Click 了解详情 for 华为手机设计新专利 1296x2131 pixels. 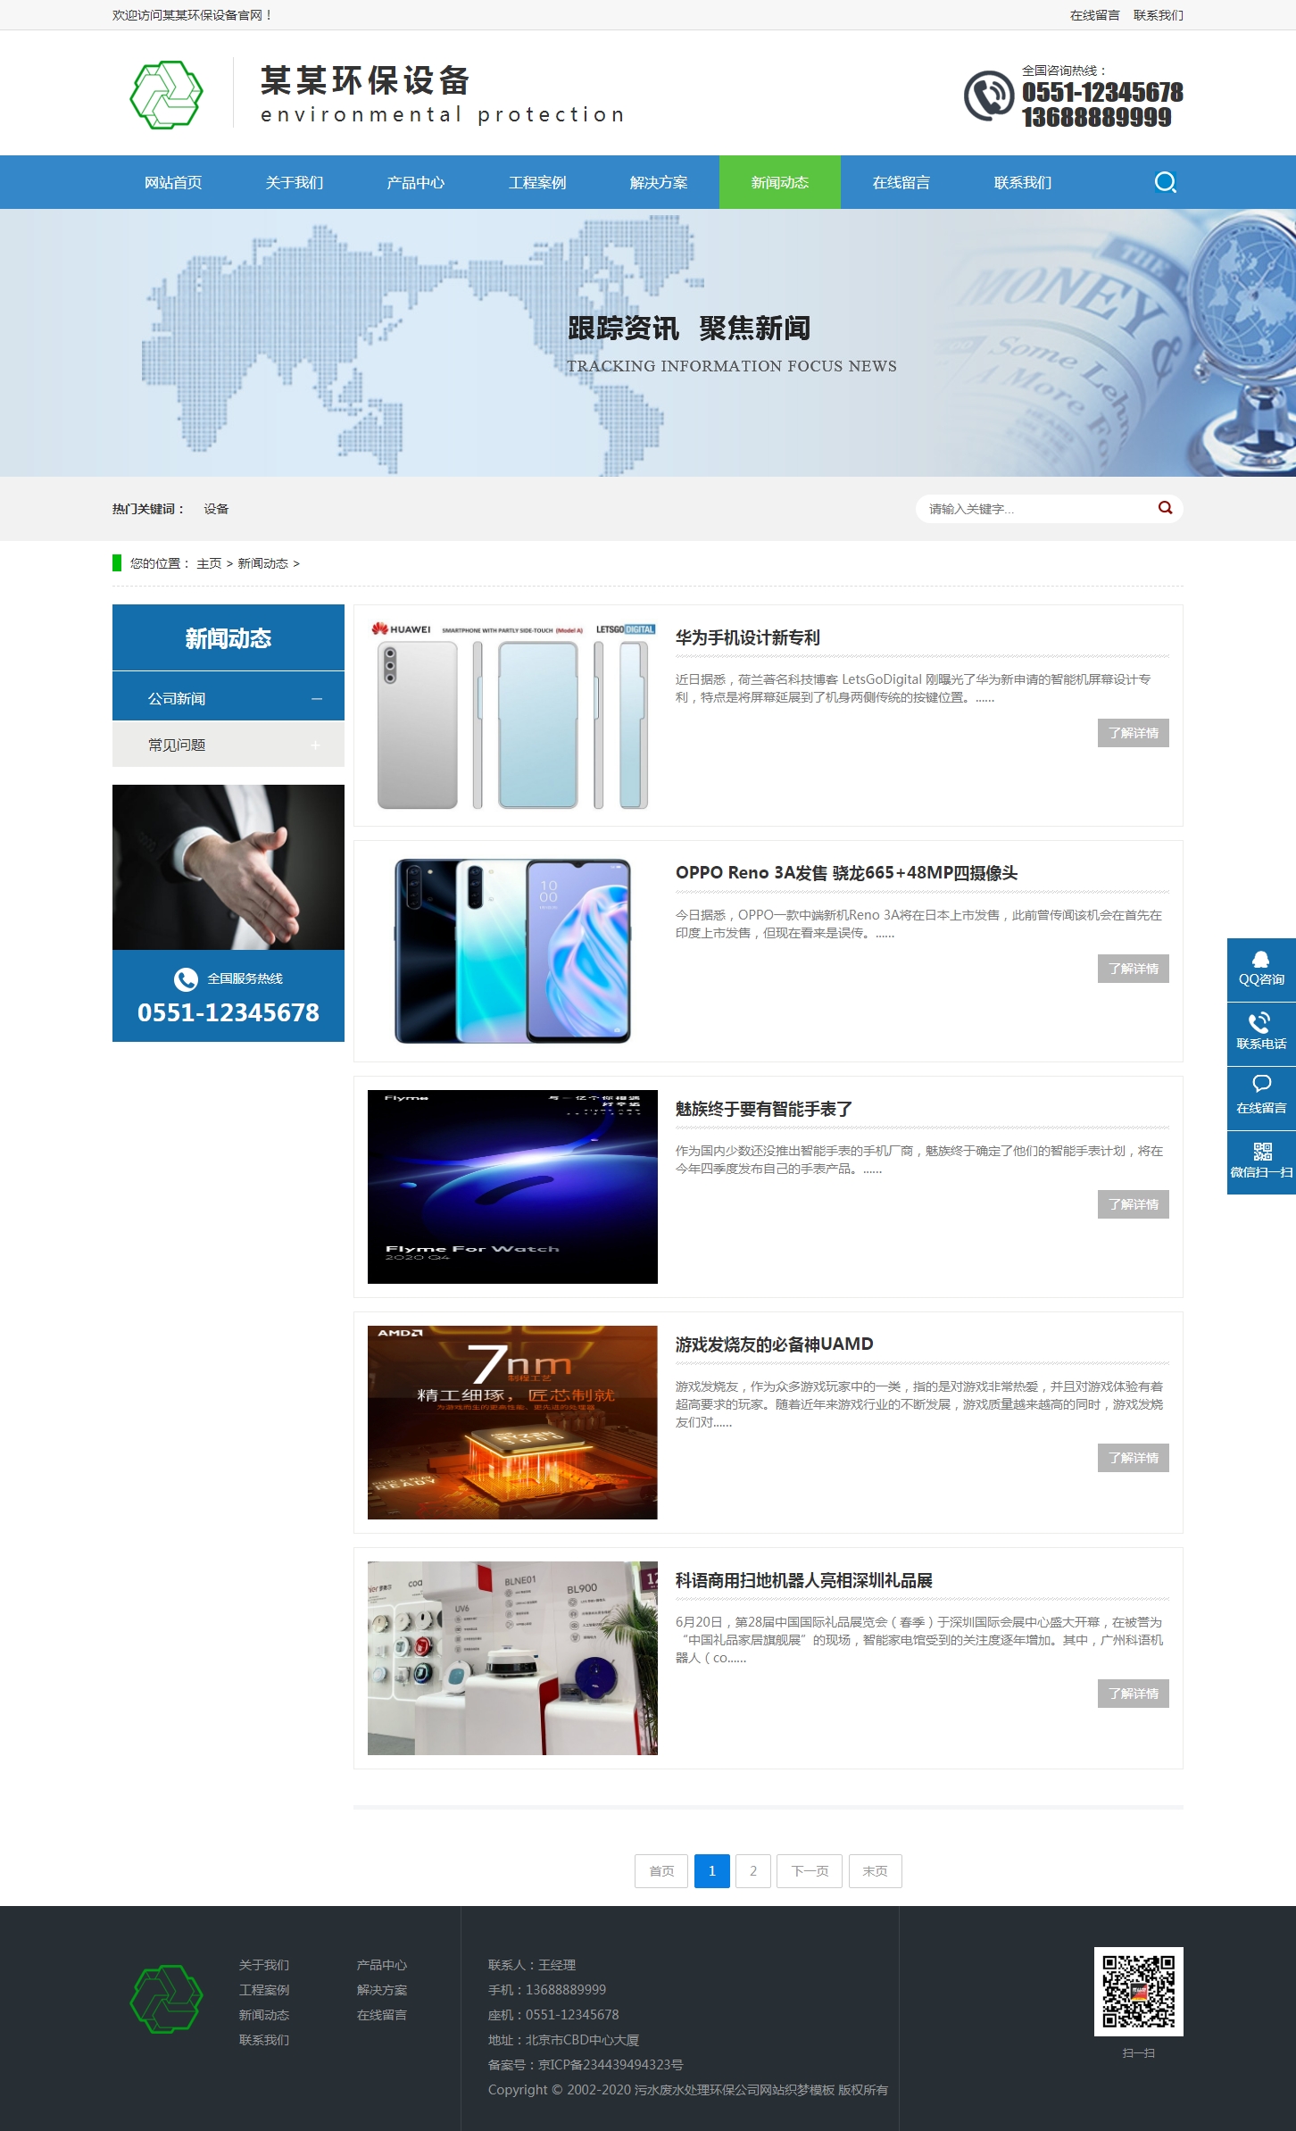[x=1134, y=733]
